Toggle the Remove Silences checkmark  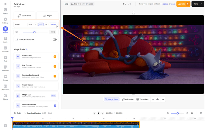point(55,105)
